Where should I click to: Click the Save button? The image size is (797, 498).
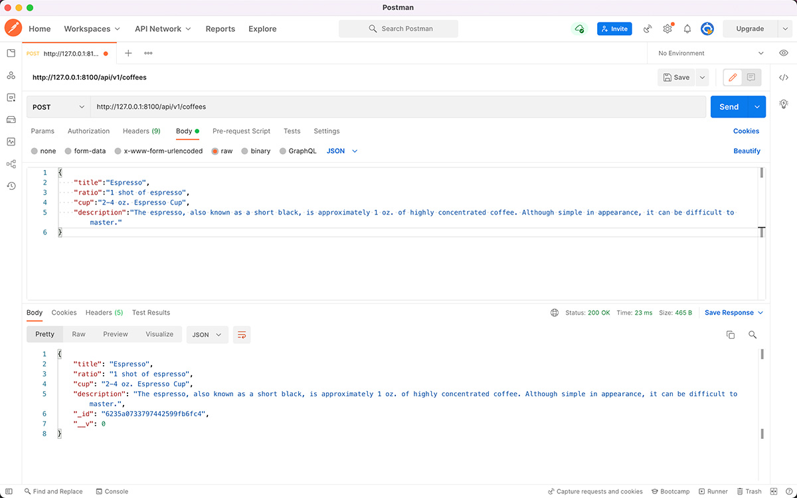pos(676,78)
